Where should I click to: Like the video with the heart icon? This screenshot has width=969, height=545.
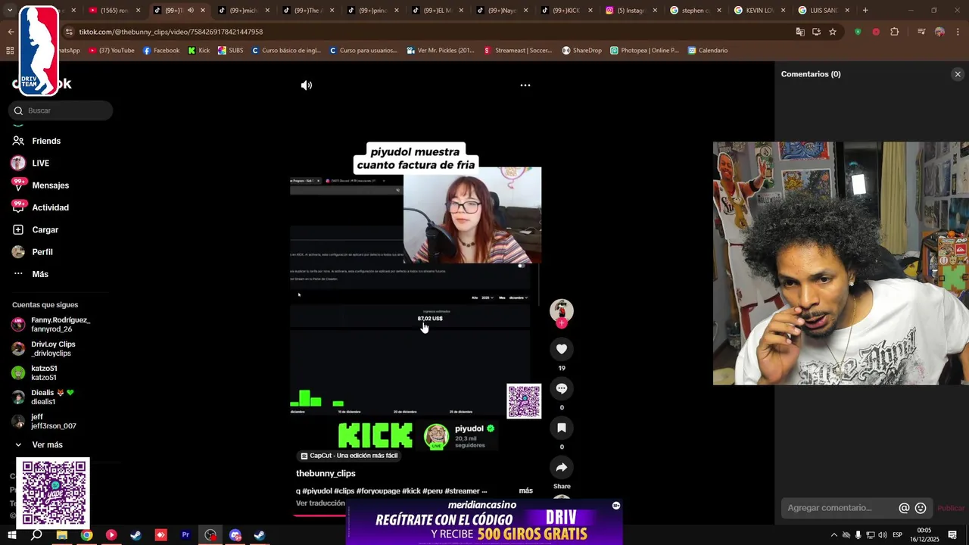(x=562, y=349)
